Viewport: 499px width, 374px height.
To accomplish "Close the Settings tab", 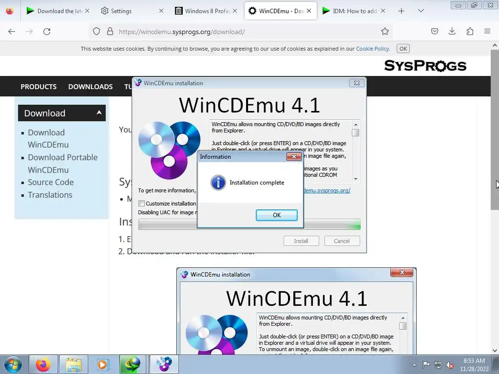I will coord(161,11).
